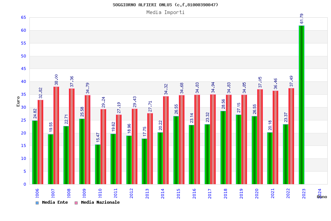
Task: Click the 2024 year label on axis
Action: pos(320,193)
